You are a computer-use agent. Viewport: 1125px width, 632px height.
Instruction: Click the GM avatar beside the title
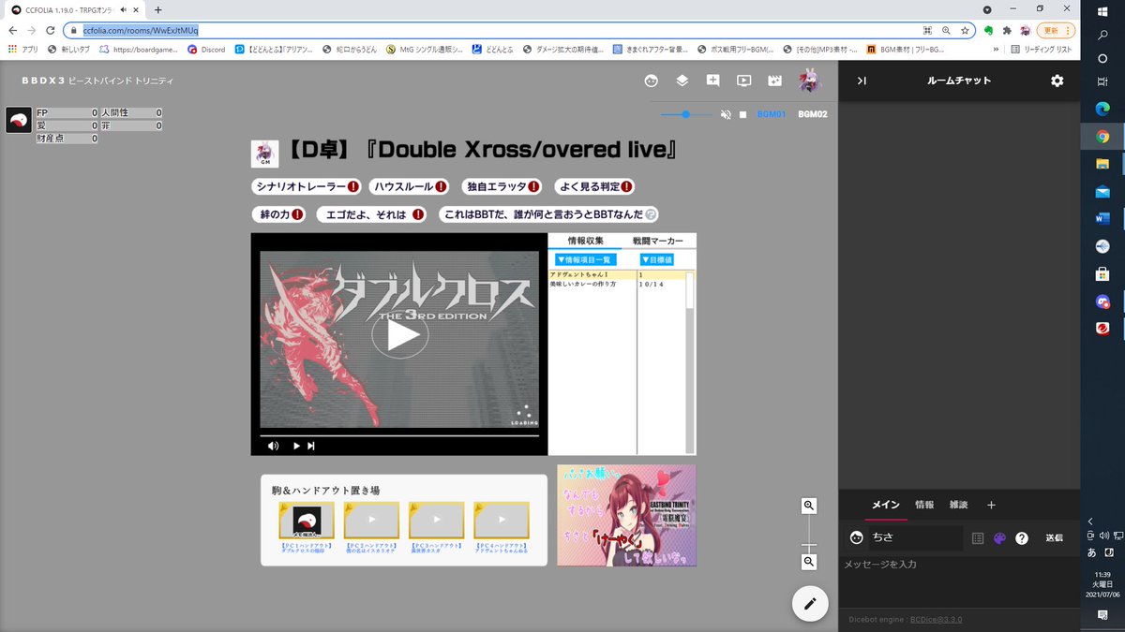coord(264,154)
